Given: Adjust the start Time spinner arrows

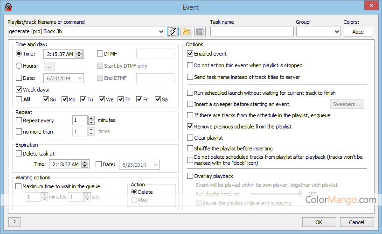Looking at the screenshot, I should point(79,52).
